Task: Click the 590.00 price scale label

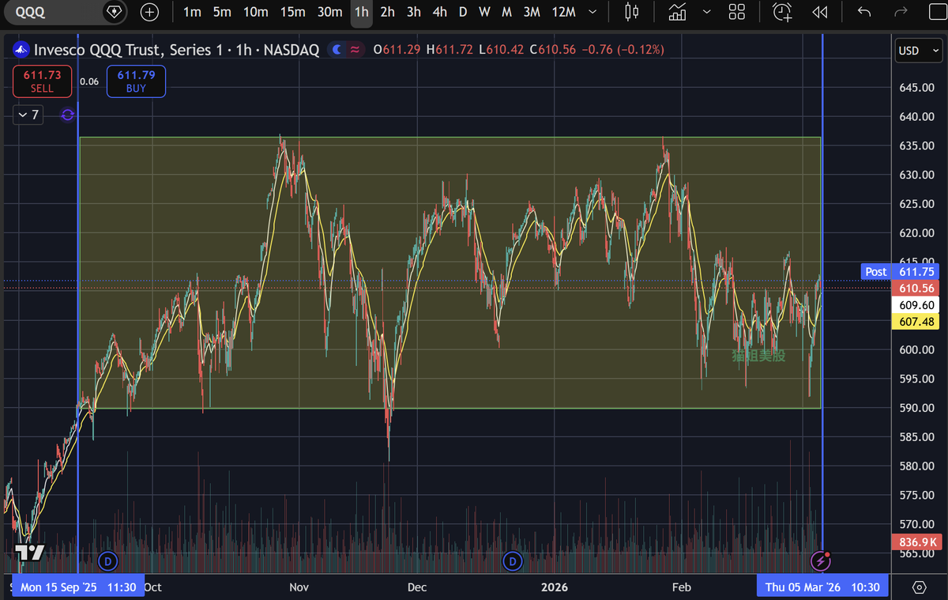Action: (x=916, y=408)
